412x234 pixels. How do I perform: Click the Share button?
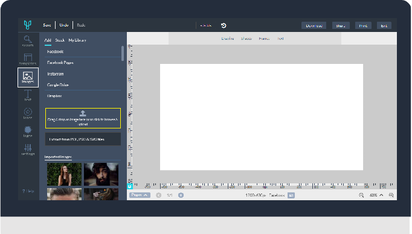341,25
